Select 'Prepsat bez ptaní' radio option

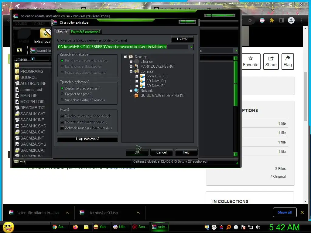tap(62, 94)
